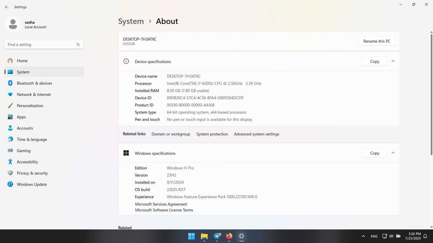Open Accounts settings

click(x=44, y=128)
